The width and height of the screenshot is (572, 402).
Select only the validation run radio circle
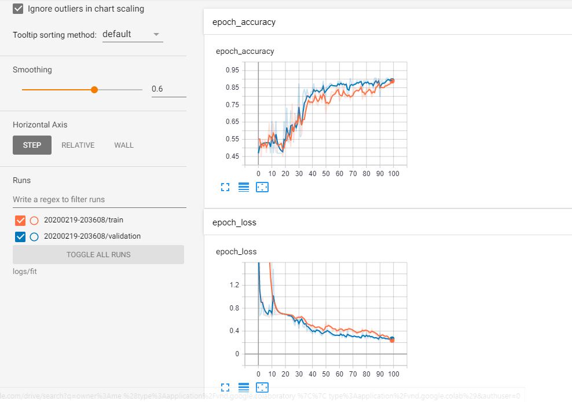click(34, 236)
